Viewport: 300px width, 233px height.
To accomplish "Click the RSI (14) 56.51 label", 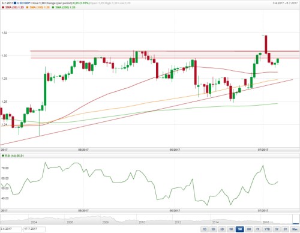I will pos(14,156).
